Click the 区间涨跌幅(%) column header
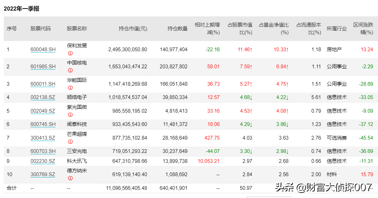Viewport: 378px width, 198px height. pos(363,29)
